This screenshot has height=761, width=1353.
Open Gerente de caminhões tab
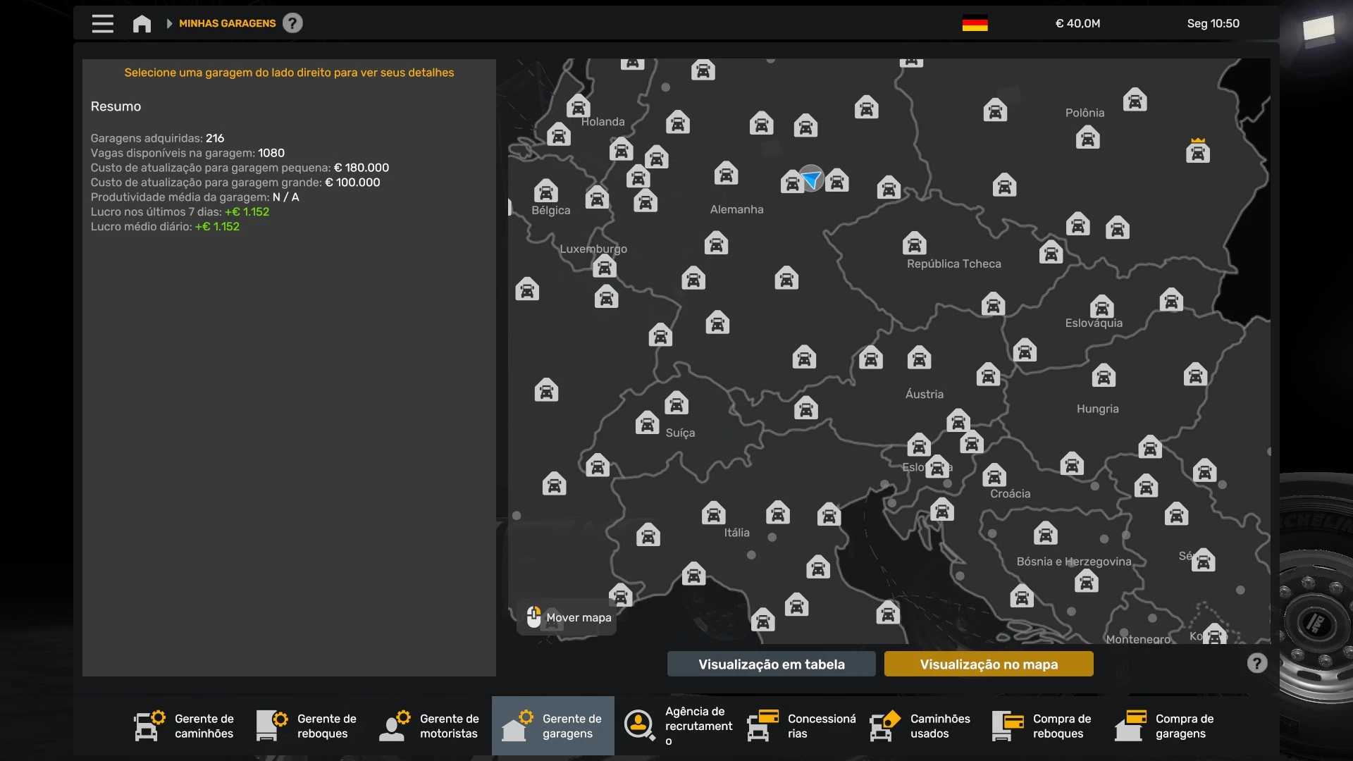pos(185,726)
